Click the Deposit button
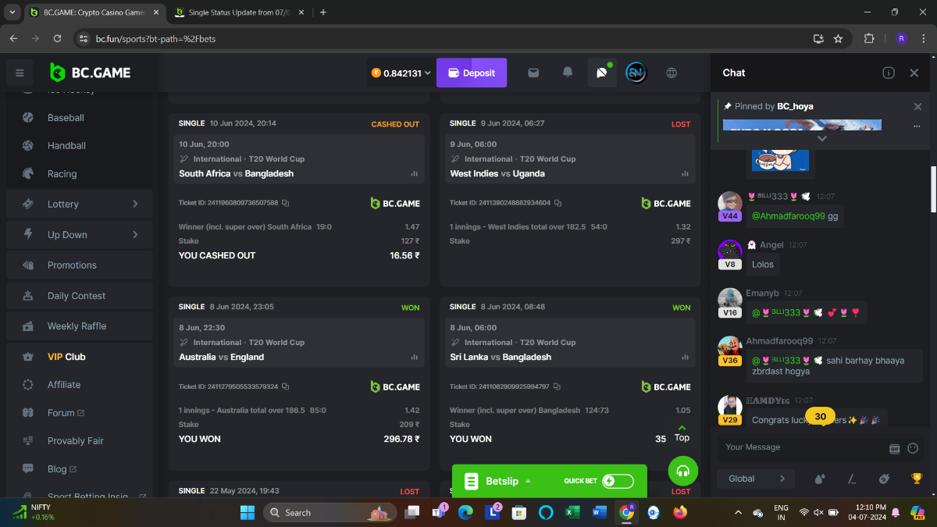 (x=472, y=73)
